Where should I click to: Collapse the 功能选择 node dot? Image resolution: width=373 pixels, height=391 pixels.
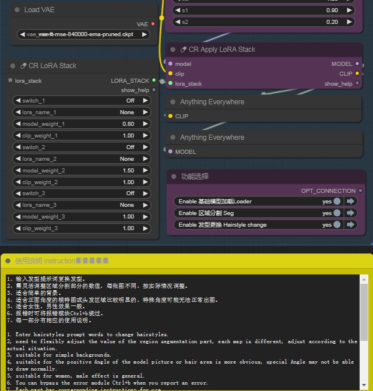pos(174,177)
